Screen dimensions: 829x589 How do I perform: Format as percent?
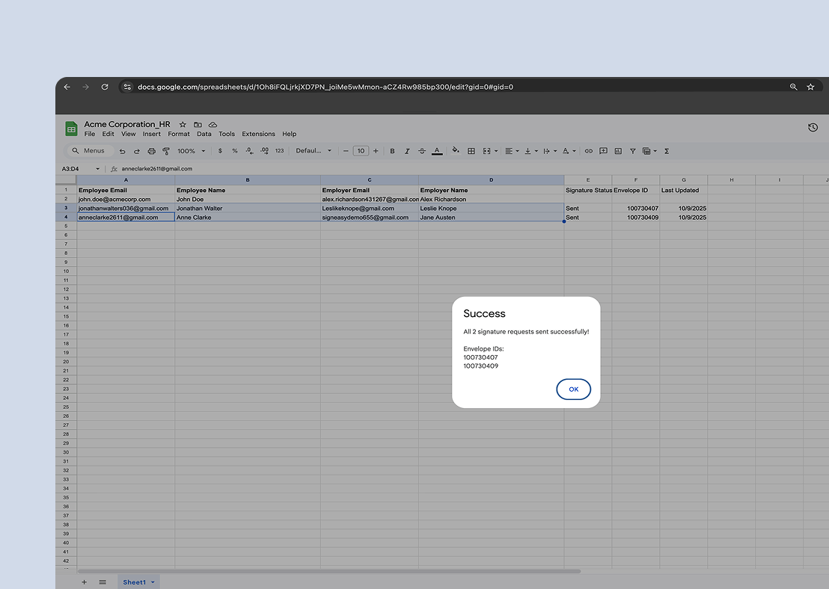235,151
